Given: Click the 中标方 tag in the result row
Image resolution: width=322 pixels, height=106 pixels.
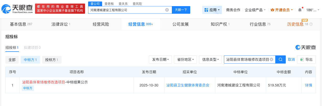Looking at the screenshot, I should tap(28, 88).
